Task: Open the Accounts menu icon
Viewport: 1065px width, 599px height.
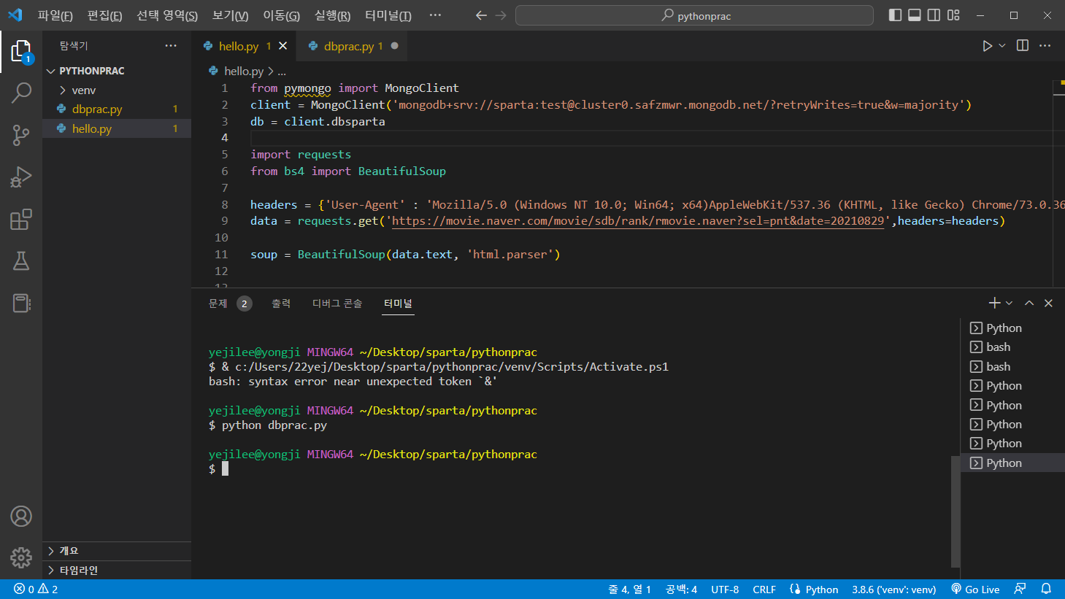Action: 21,517
